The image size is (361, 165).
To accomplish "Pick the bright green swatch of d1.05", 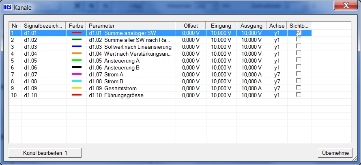I will pyautogui.click(x=77, y=61).
